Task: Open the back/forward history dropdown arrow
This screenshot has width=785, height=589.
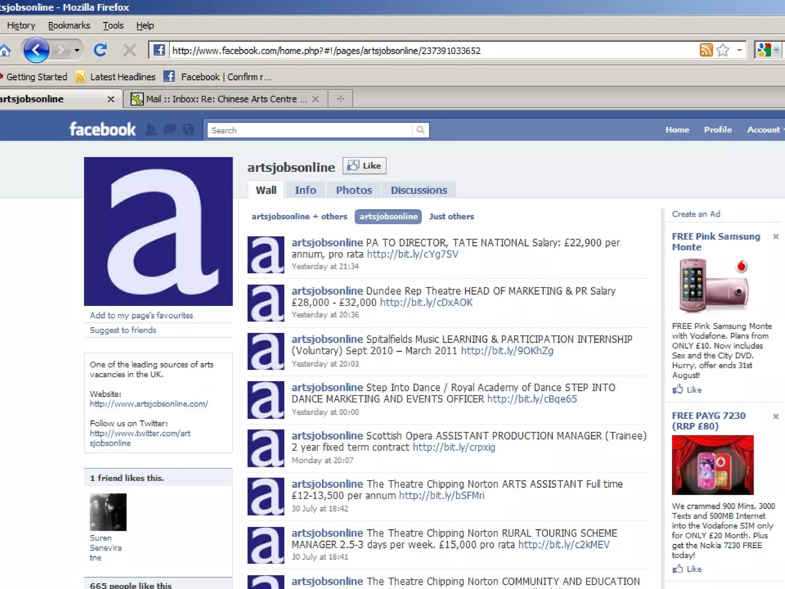Action: pos(77,50)
